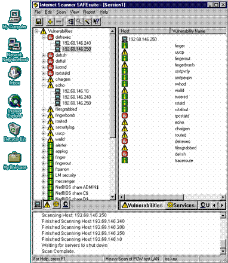
Task: Collapse the echo tree node
Action: pos(44,85)
